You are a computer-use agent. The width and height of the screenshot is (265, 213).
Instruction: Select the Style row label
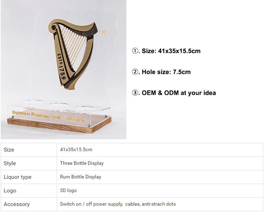click(x=10, y=163)
